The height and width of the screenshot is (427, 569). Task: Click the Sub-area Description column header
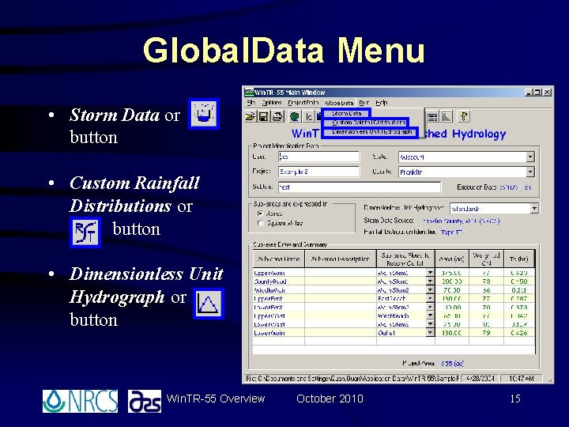(x=341, y=259)
